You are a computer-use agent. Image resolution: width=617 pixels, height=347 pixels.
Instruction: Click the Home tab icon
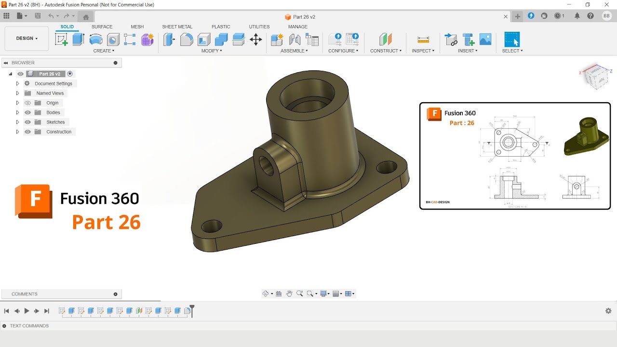tap(86, 17)
